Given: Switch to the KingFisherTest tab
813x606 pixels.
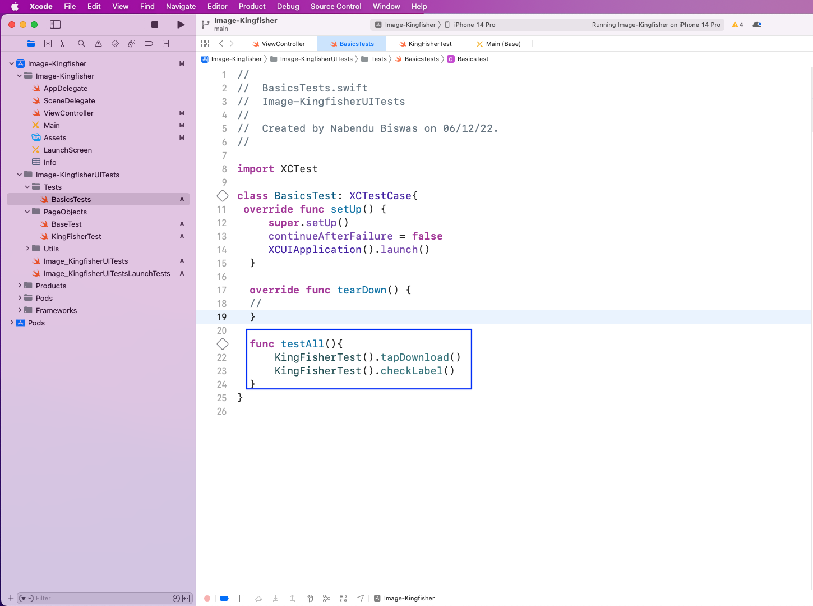Looking at the screenshot, I should [x=425, y=44].
